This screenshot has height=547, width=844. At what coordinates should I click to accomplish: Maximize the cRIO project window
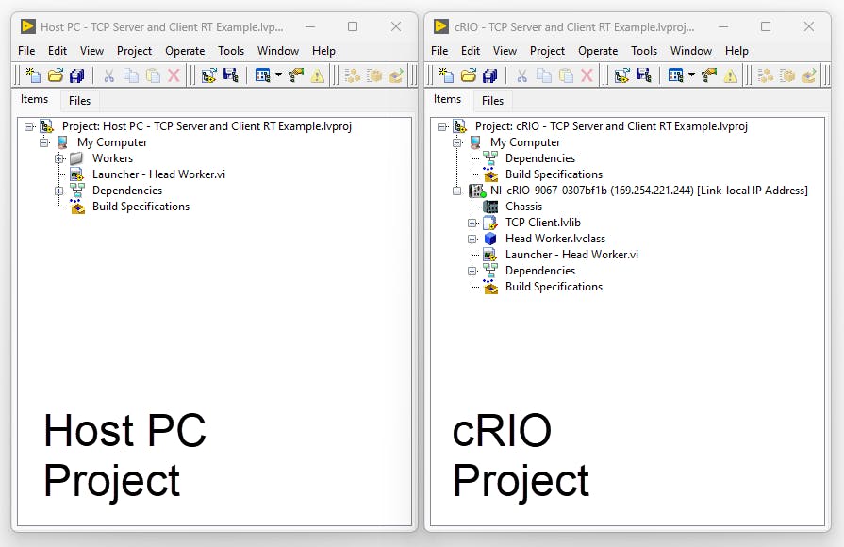click(x=766, y=26)
